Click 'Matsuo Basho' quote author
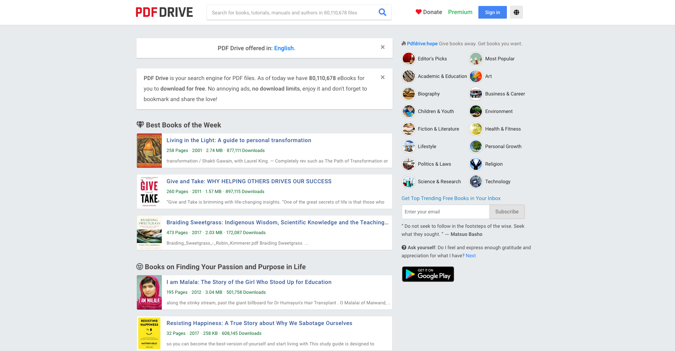This screenshot has height=351, width=675. click(x=466, y=234)
